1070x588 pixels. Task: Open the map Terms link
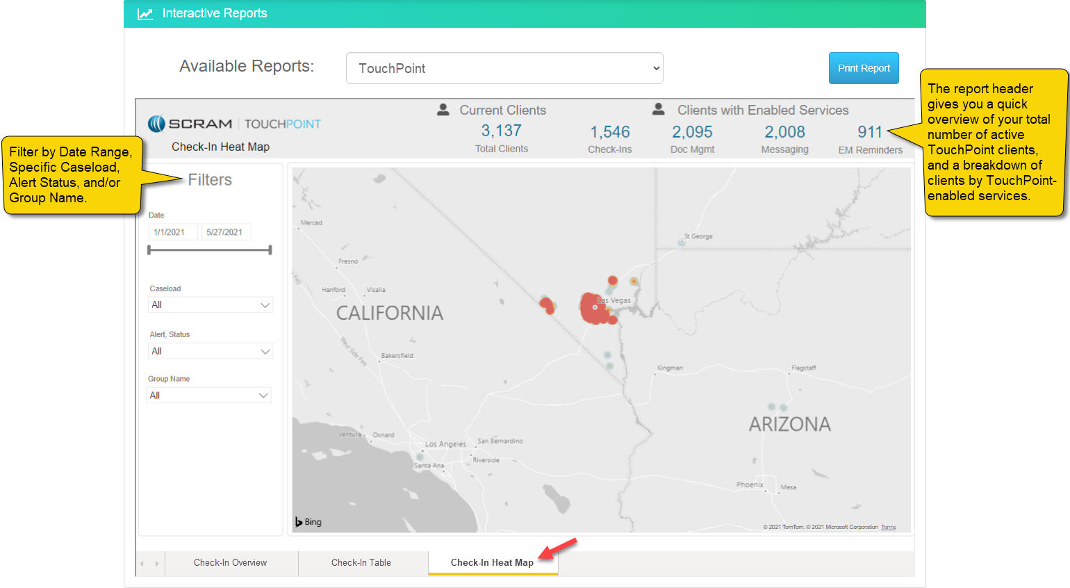coord(888,528)
